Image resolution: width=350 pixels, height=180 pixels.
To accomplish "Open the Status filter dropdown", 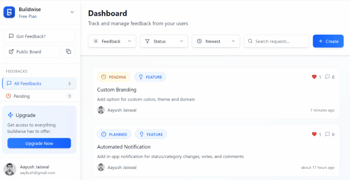I will [x=164, y=41].
